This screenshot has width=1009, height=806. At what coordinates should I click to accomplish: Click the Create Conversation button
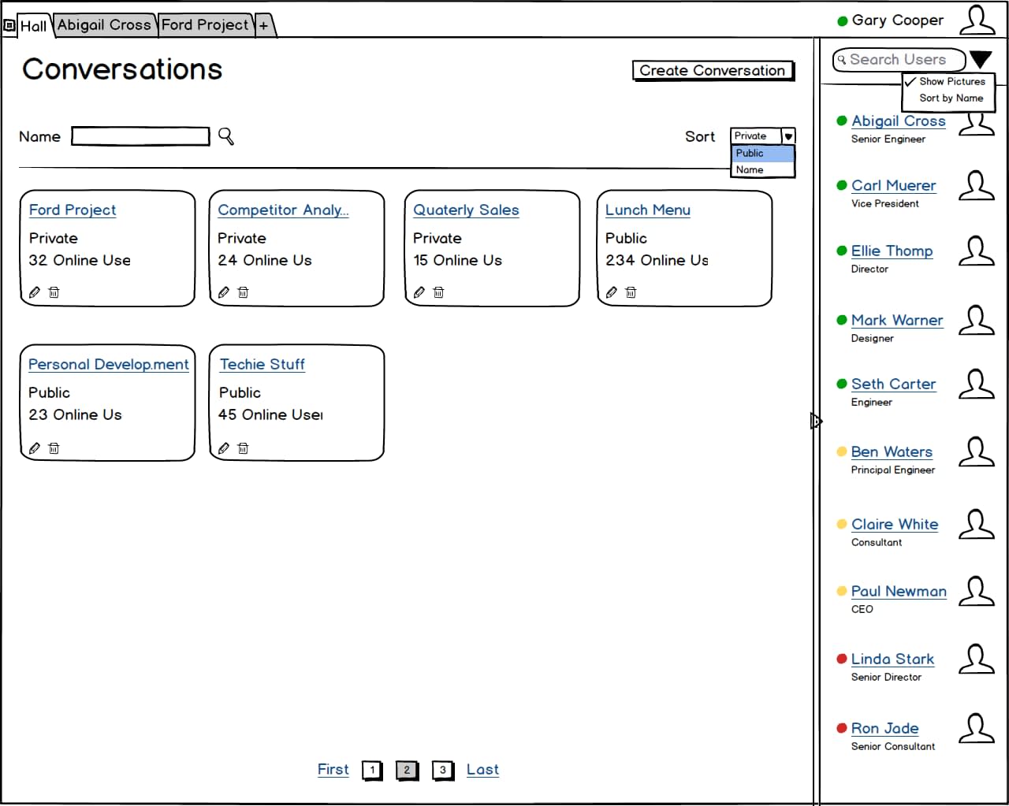713,71
